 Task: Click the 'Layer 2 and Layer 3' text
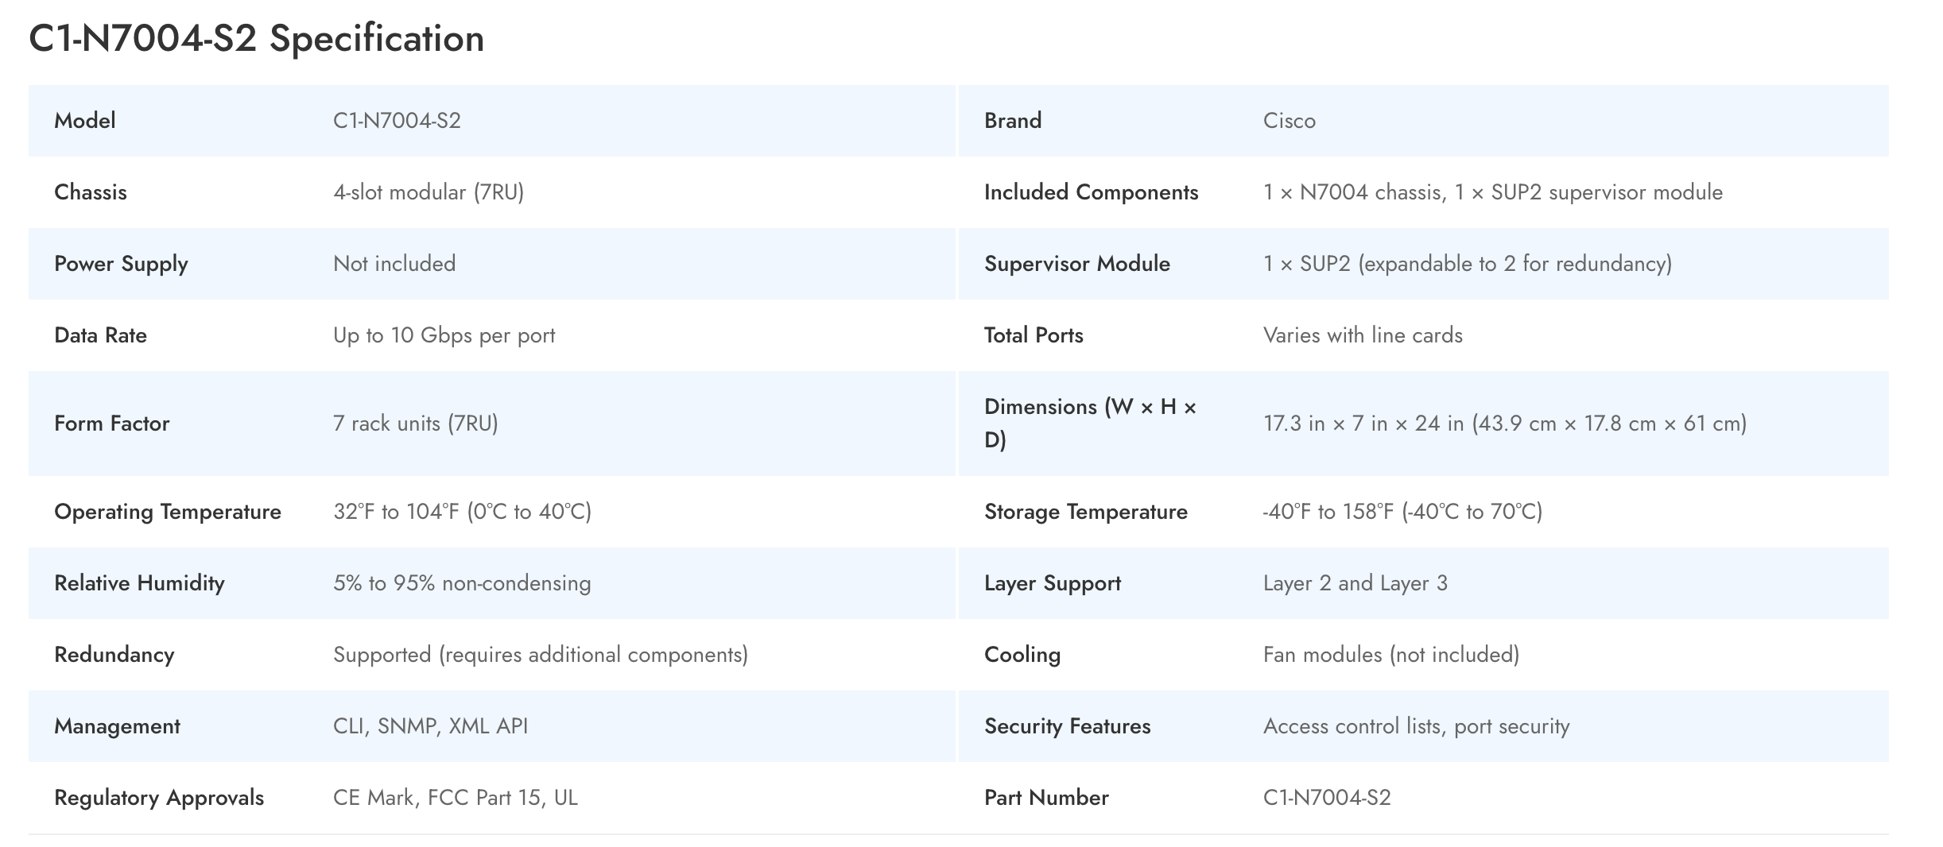point(1355,583)
